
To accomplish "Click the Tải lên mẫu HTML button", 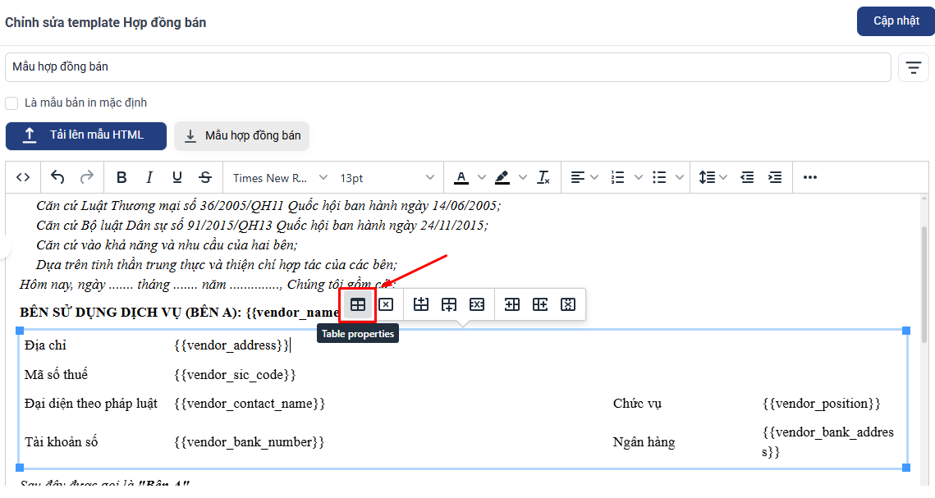I will [x=86, y=136].
